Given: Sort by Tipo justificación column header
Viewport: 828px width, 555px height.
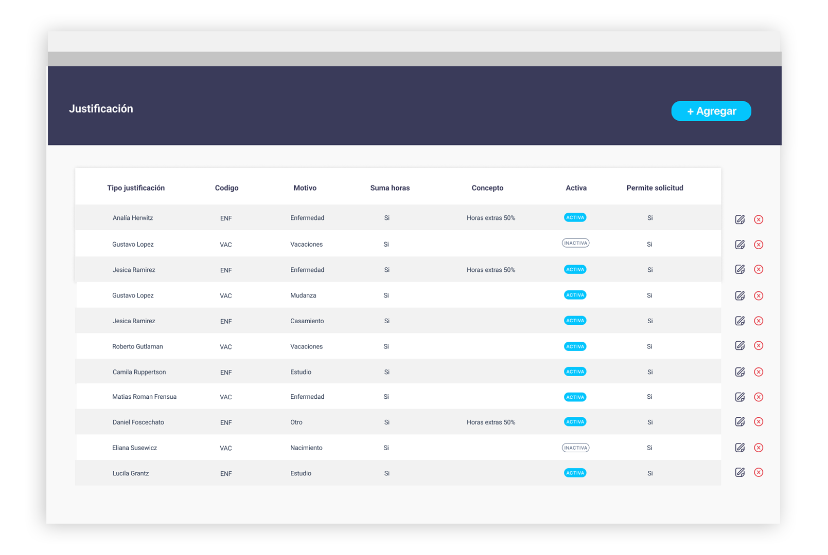Looking at the screenshot, I should (136, 188).
